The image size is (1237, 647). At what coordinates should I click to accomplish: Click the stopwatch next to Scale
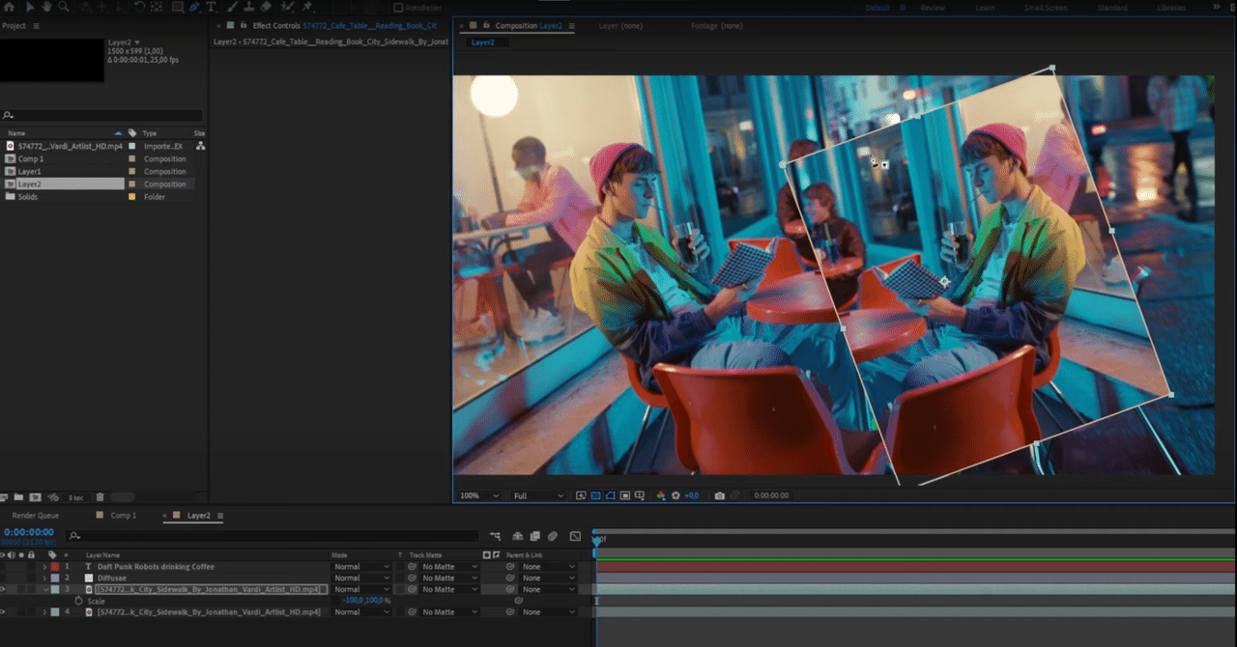pos(78,600)
